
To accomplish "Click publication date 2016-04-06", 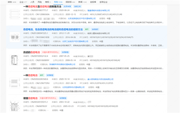I will tap(70, 37).
